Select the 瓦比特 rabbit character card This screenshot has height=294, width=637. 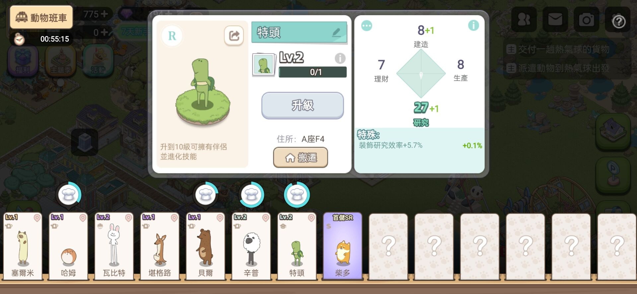114,246
